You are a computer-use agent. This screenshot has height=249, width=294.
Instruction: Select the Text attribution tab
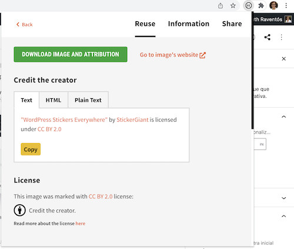point(26,100)
